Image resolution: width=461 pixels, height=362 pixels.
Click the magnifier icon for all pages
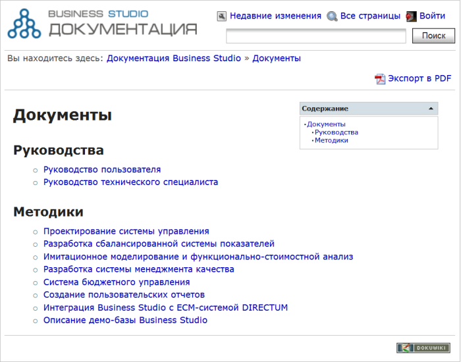333,16
